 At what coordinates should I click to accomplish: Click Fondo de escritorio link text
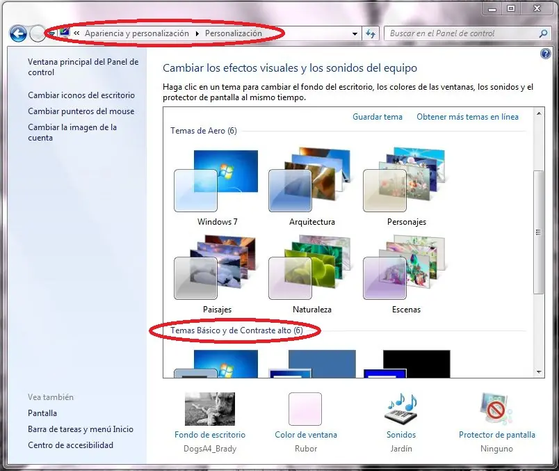coord(210,435)
